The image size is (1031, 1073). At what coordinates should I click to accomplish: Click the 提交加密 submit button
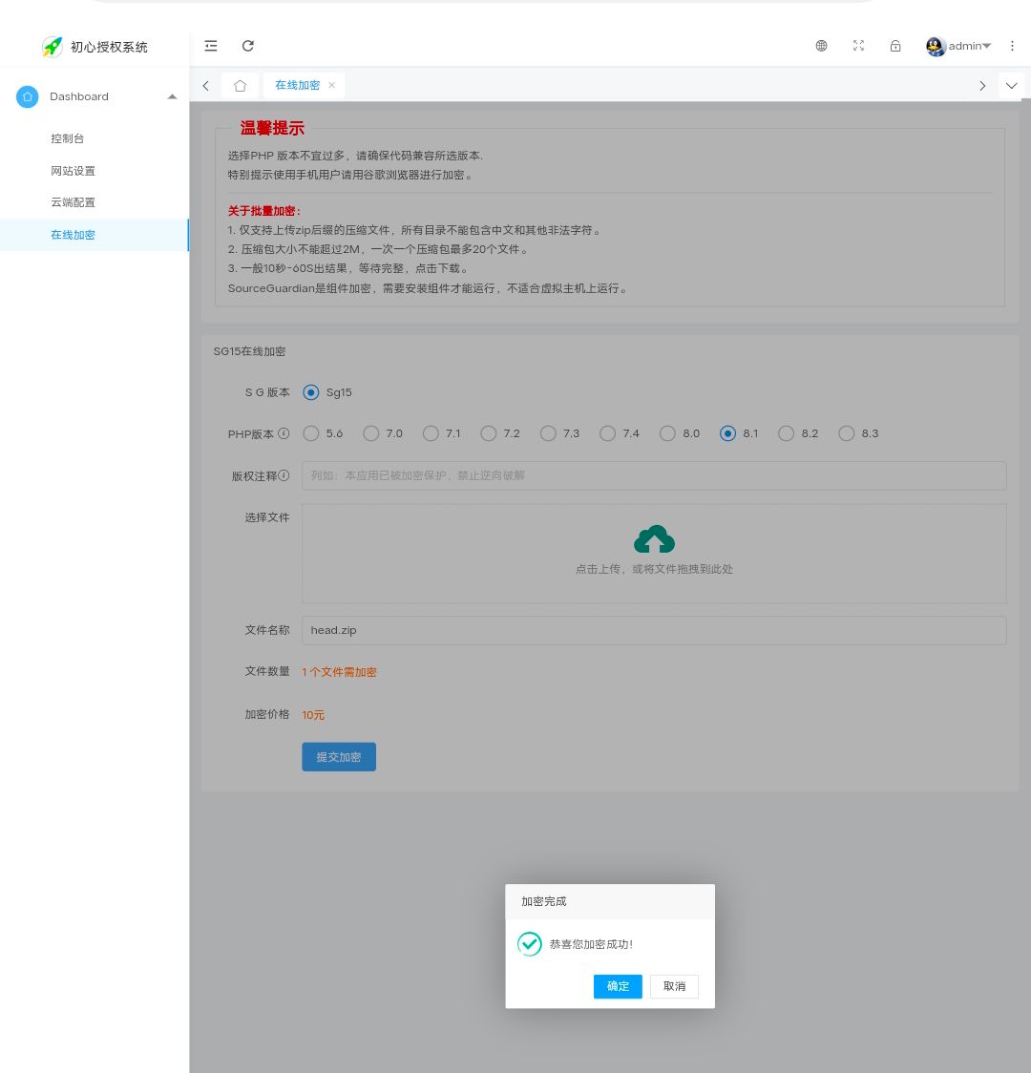point(339,756)
